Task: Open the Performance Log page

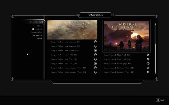Action: [37, 35]
